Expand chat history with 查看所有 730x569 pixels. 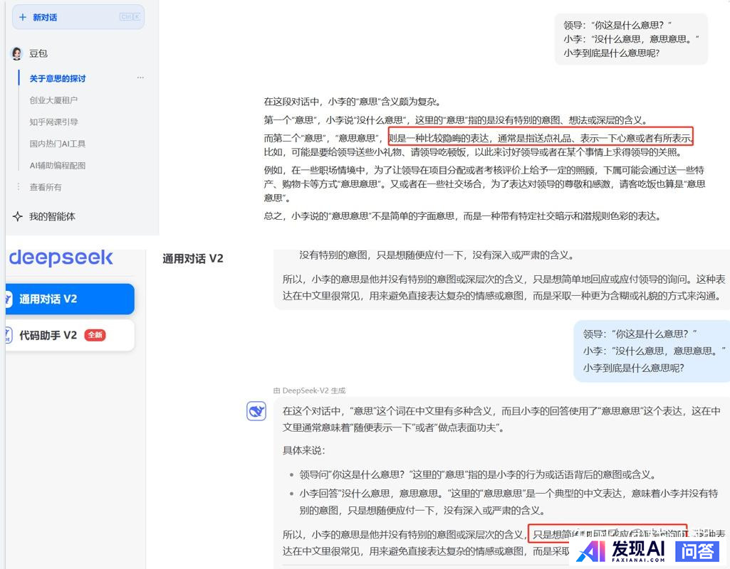pos(46,187)
